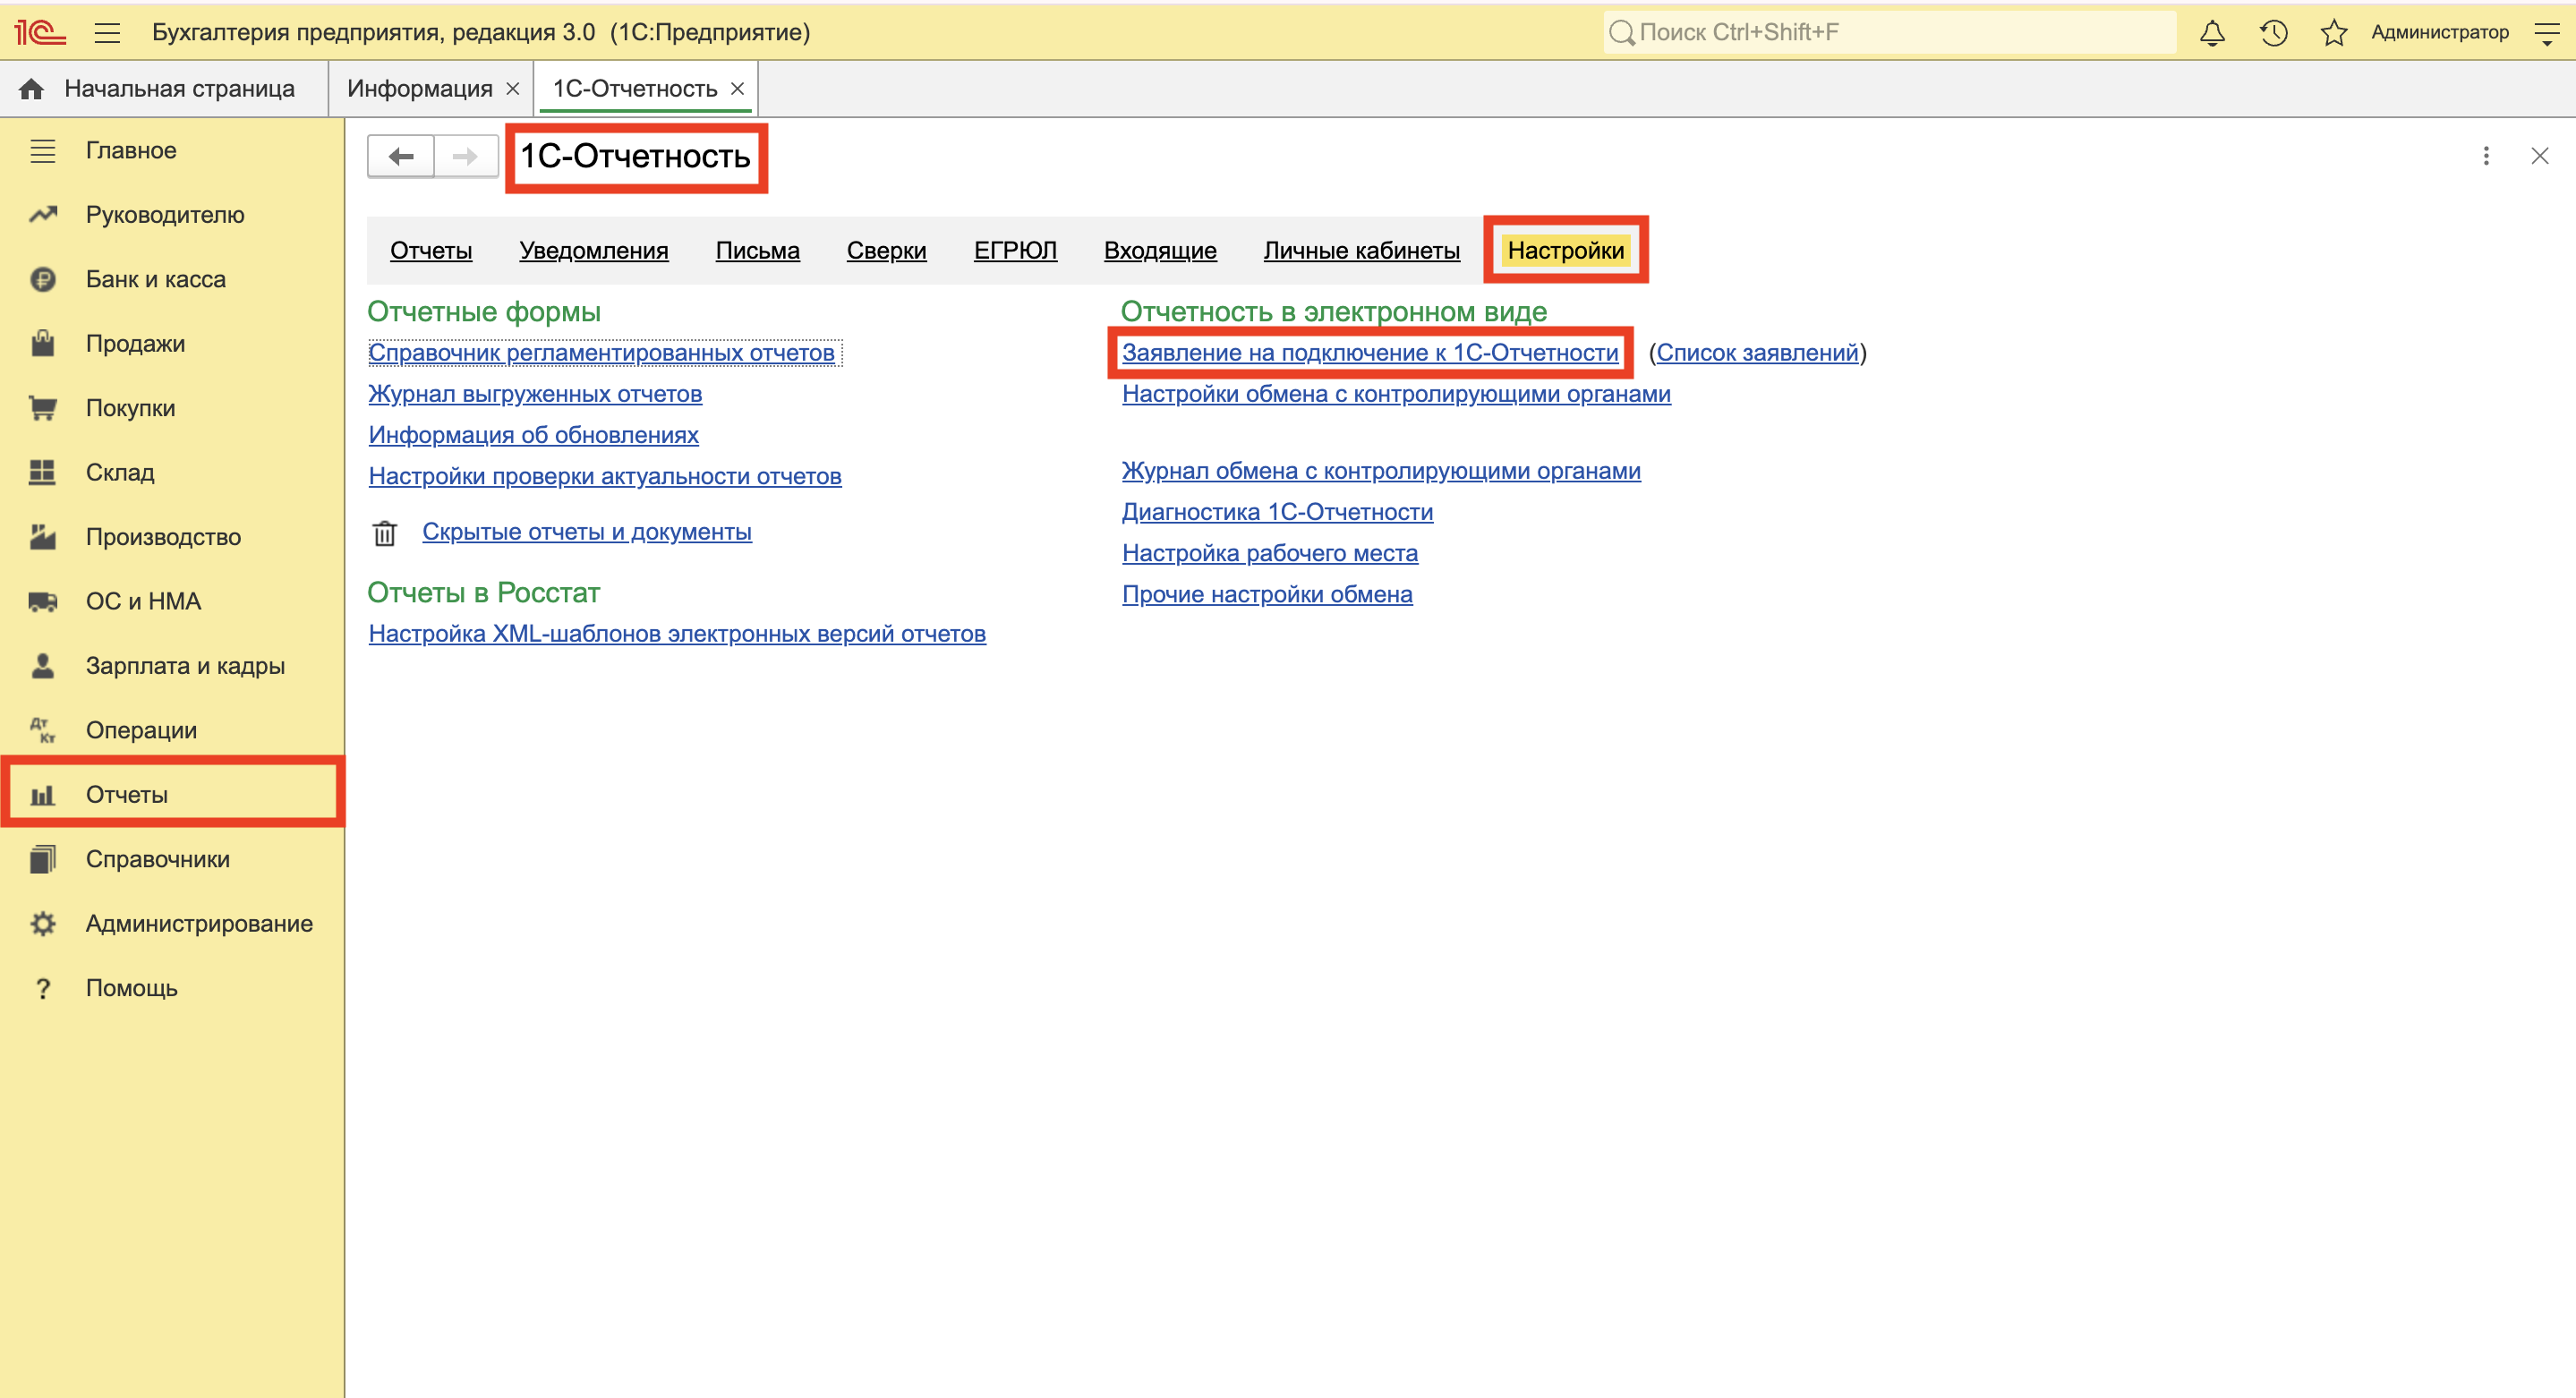Open the ЕГРЮЛ tab
The image size is (2576, 1398).
pyautogui.click(x=1015, y=250)
